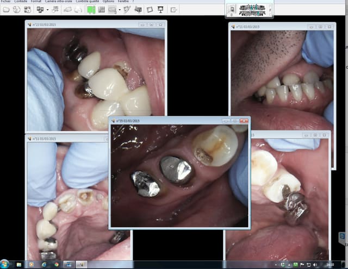Expand dropdown arrow next to zoom rectangle icon
The height and width of the screenshot is (269, 348).
[118, 10]
